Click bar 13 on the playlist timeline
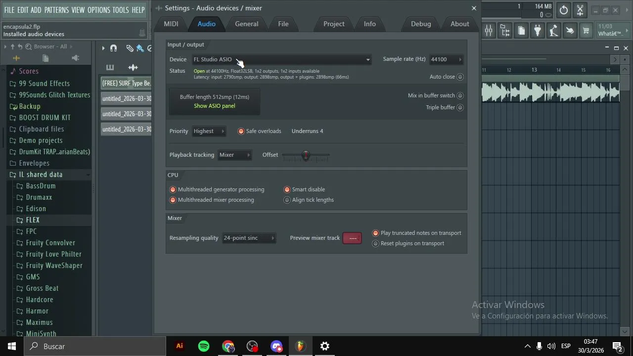The image size is (633, 356). pos(534,70)
